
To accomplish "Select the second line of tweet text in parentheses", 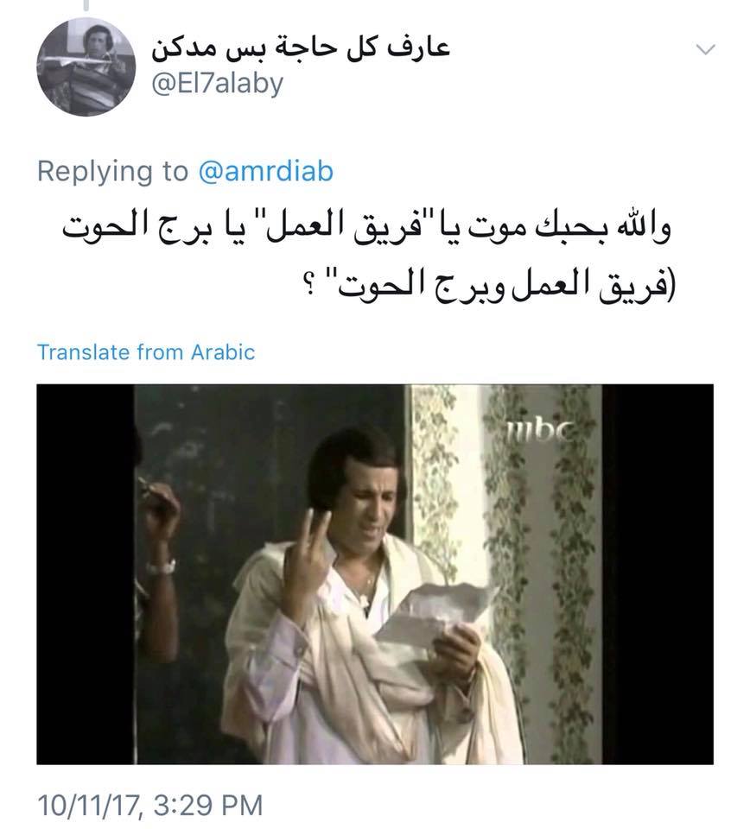I will pyautogui.click(x=492, y=285).
